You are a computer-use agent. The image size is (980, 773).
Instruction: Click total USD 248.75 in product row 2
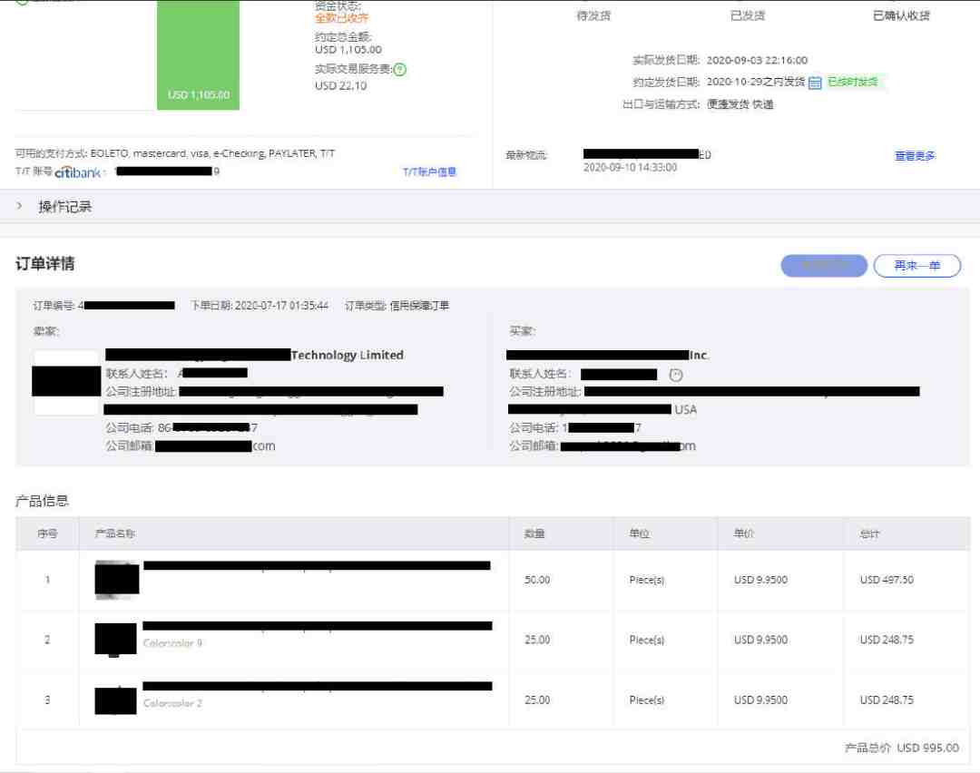click(887, 640)
